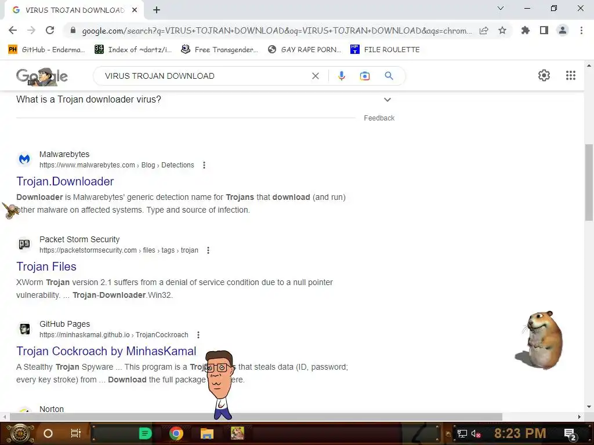The width and height of the screenshot is (594, 445).
Task: Open the Trojan.Downloader Malwarebytes result
Action: tap(65, 181)
